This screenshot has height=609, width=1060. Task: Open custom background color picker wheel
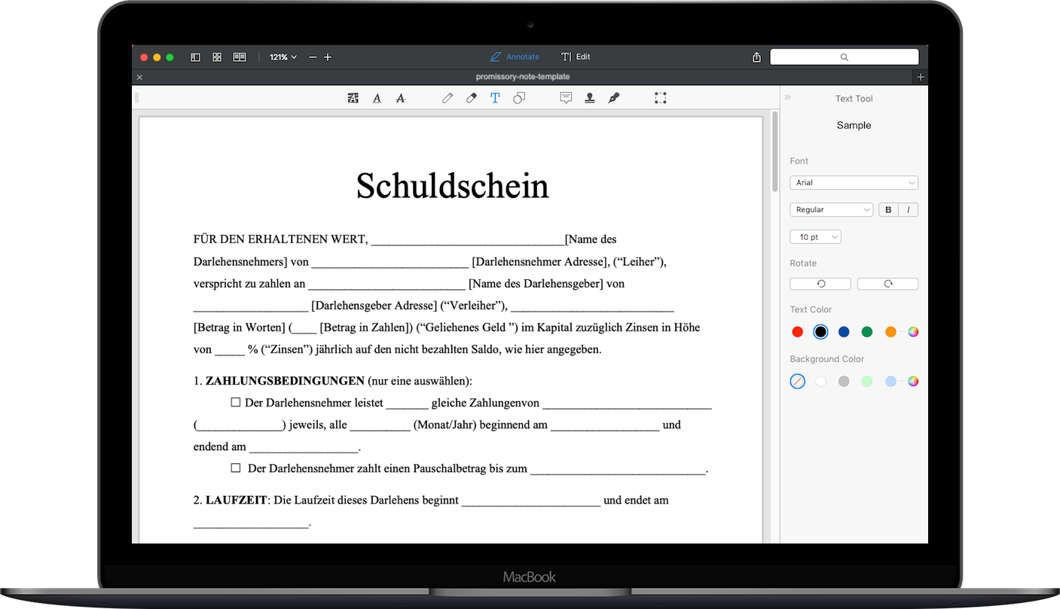(913, 382)
